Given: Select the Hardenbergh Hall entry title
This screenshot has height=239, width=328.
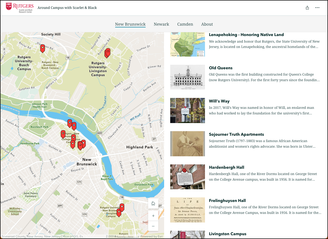Looking at the screenshot, I should click(x=227, y=167).
